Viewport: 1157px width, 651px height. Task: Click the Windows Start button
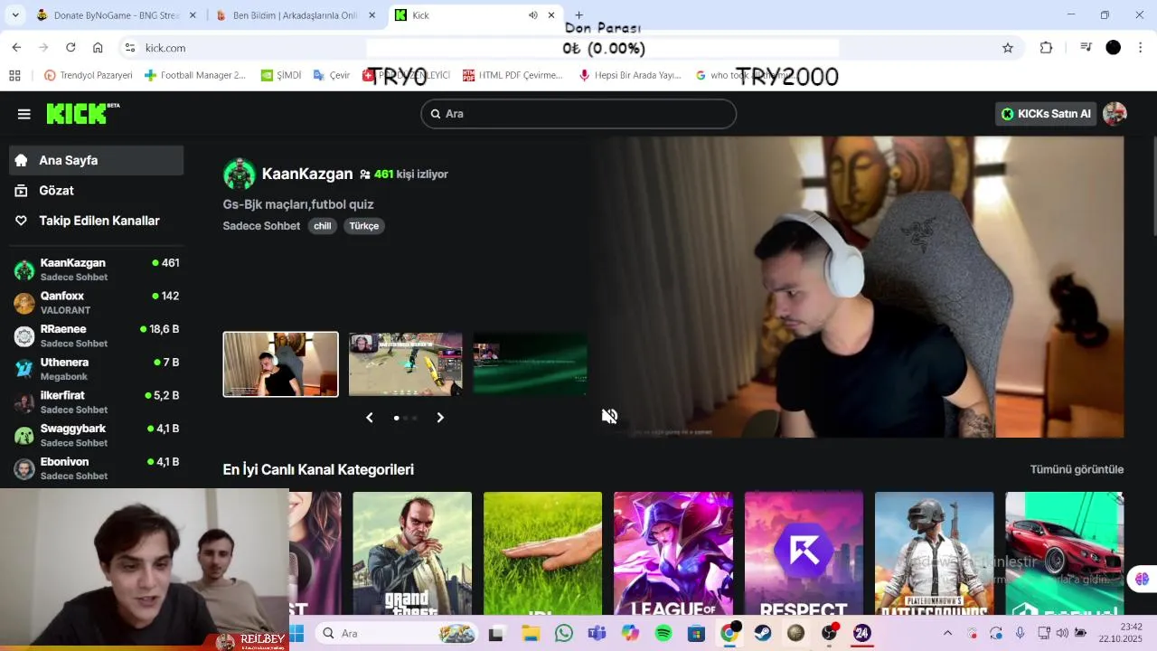pyautogui.click(x=296, y=633)
